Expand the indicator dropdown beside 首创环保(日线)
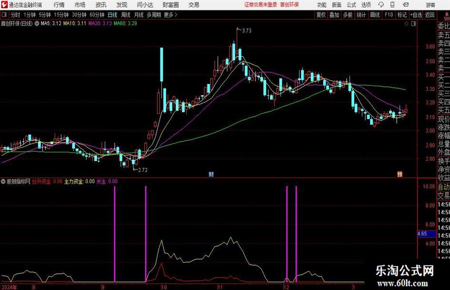Viewport: 450px width, 290px height. click(x=37, y=23)
